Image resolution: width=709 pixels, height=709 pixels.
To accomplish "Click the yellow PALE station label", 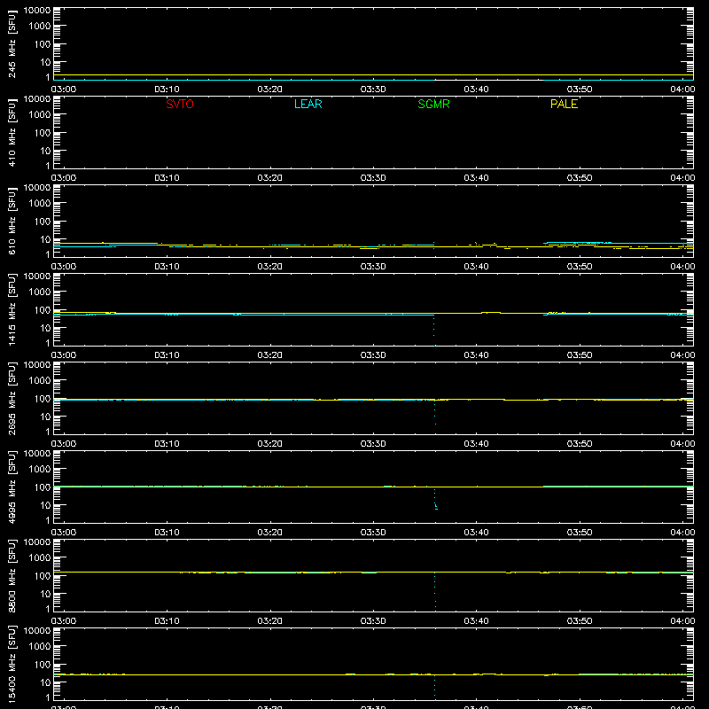I will coord(564,104).
